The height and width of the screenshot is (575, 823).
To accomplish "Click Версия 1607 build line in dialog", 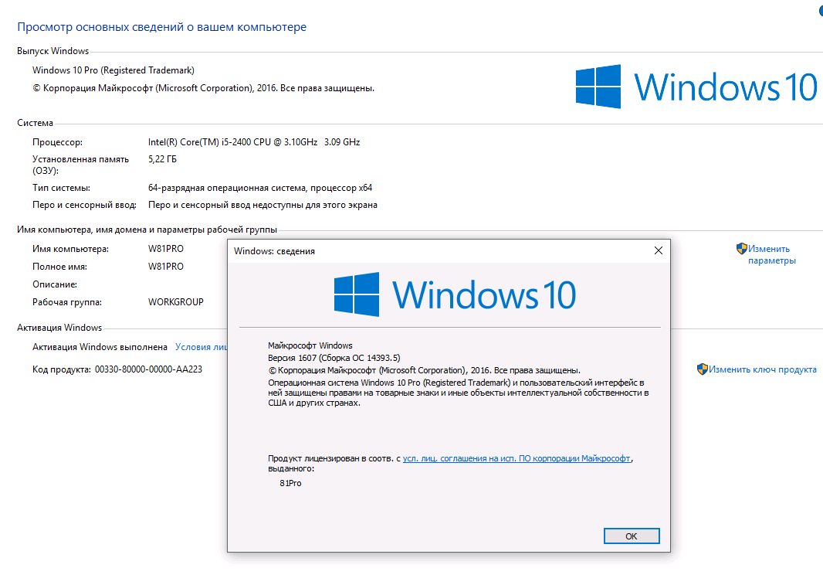I will pos(334,358).
